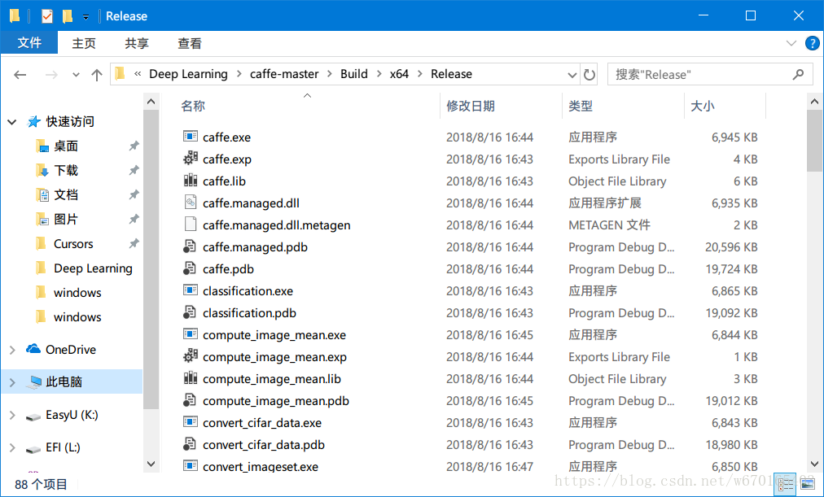Click file list scroll down arrow
Viewport: 824px width, 497px height.
(x=814, y=464)
